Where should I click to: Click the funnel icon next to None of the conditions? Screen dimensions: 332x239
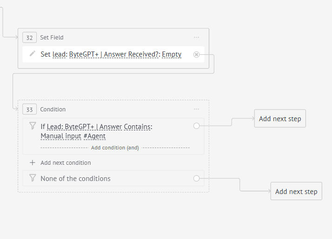point(33,178)
